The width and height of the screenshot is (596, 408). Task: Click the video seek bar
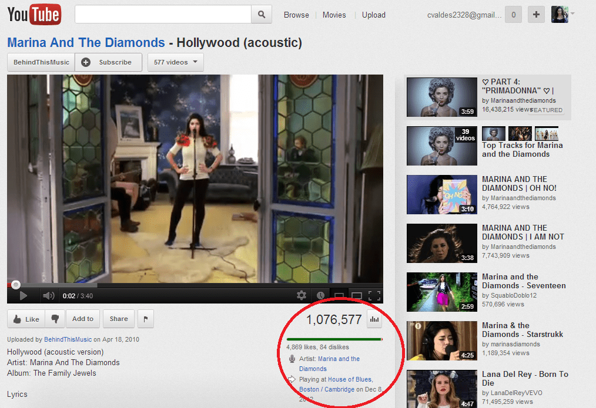tap(195, 285)
